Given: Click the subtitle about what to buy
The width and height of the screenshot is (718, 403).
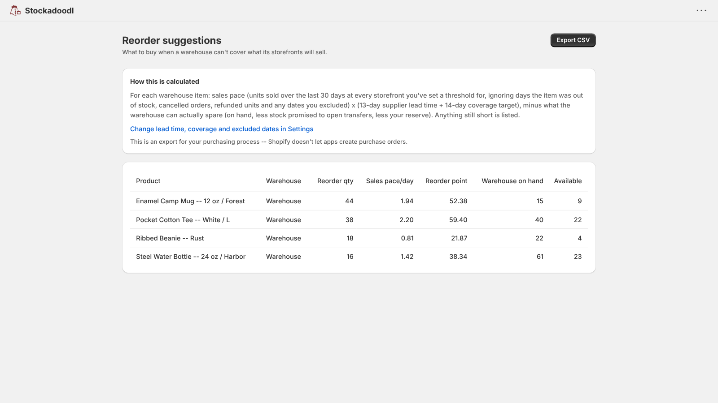Looking at the screenshot, I should click(x=224, y=52).
